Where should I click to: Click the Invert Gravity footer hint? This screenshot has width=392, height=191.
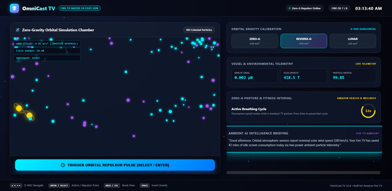pos(159,186)
